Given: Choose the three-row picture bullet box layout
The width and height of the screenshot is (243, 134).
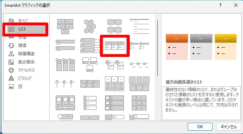Looking at the screenshot, I should [115, 103].
